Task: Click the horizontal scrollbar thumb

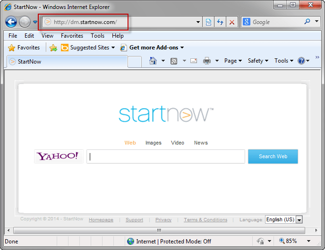Action: click(x=159, y=230)
